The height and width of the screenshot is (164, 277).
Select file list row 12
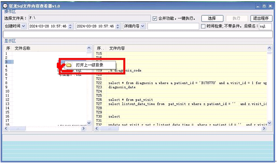[x=45, y=100]
